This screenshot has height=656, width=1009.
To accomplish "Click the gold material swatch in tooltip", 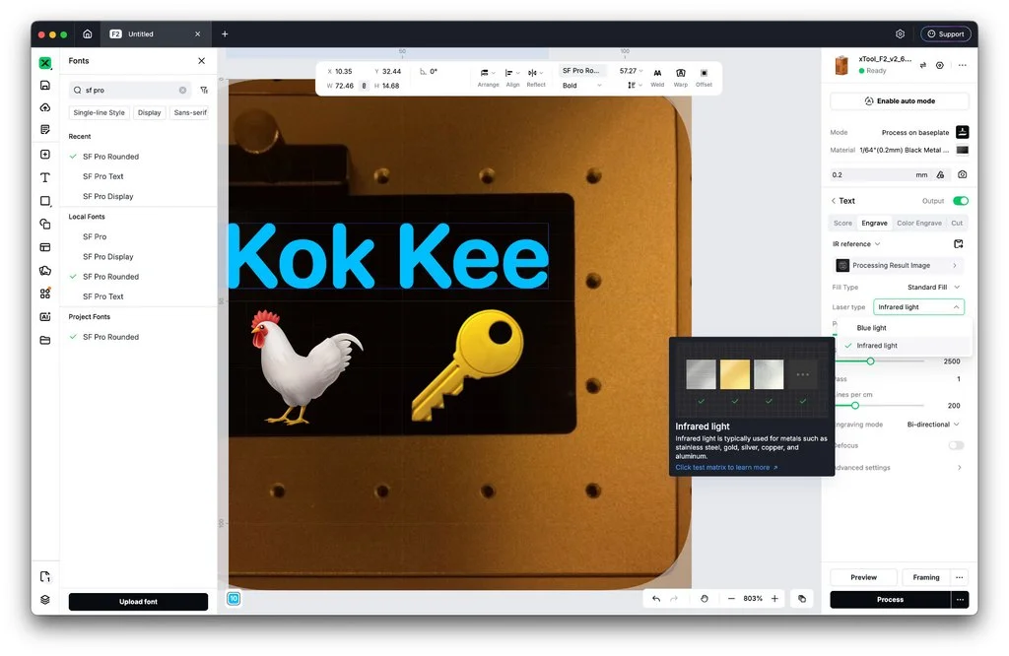I will coord(735,374).
